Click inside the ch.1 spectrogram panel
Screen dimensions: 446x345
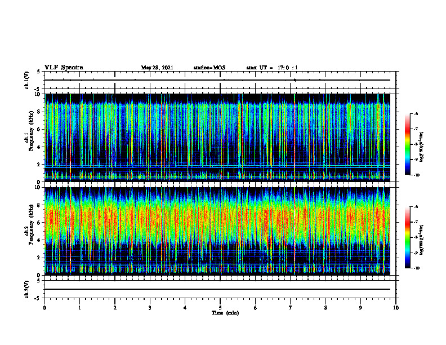click(217, 138)
